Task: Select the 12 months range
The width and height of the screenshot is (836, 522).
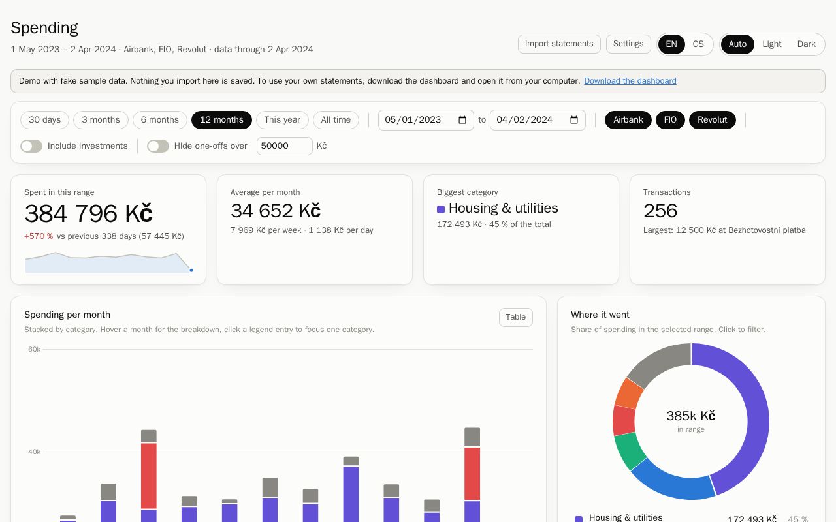Action: (x=221, y=120)
